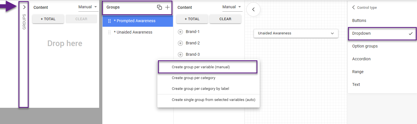This screenshot has width=417, height=124.
Task: Expand the collapsed Groups sidebar chevron
Action: 24,7
